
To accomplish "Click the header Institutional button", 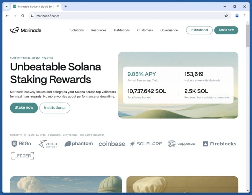I will [199, 30].
